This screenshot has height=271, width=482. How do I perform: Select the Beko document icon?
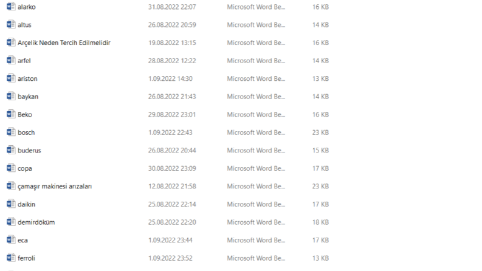click(11, 114)
